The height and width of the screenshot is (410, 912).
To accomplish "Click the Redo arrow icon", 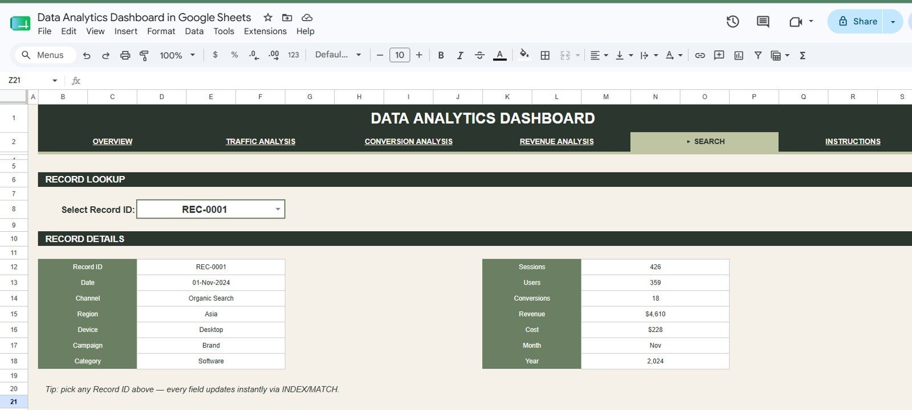I will click(105, 55).
